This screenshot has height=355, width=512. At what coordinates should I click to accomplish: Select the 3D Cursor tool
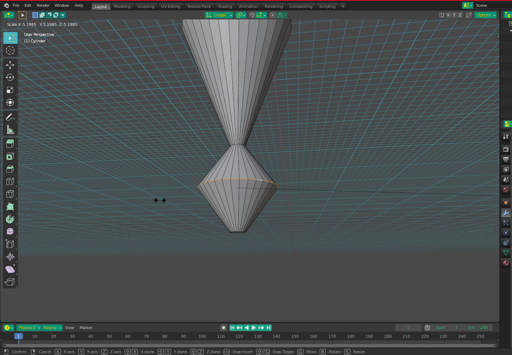point(10,50)
